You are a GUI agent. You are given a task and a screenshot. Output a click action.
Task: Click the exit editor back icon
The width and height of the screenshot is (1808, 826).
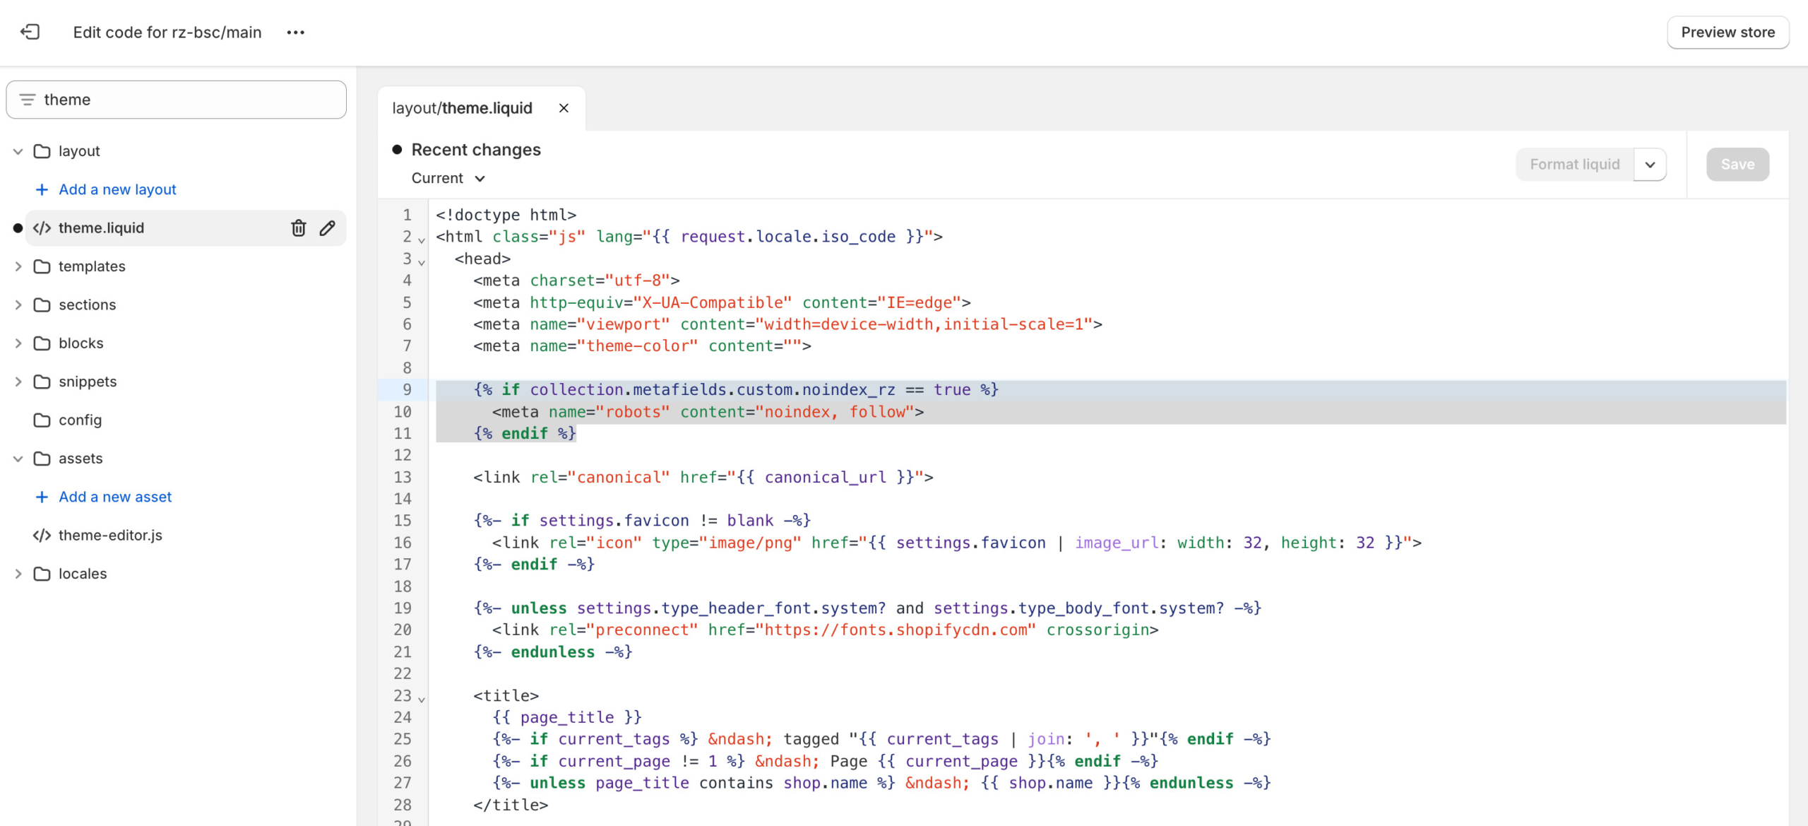point(30,32)
